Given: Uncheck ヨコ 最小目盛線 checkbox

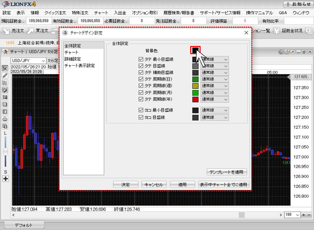Looking at the screenshot, I should tap(141, 110).
